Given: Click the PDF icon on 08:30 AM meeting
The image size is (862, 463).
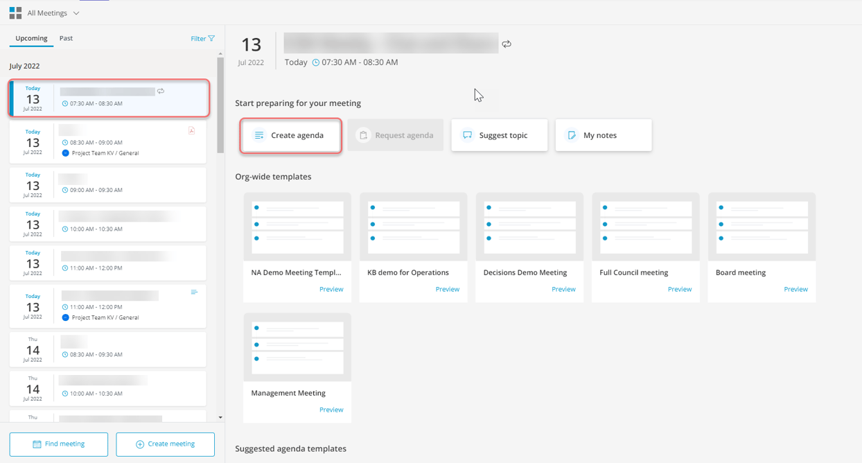Looking at the screenshot, I should tap(191, 130).
